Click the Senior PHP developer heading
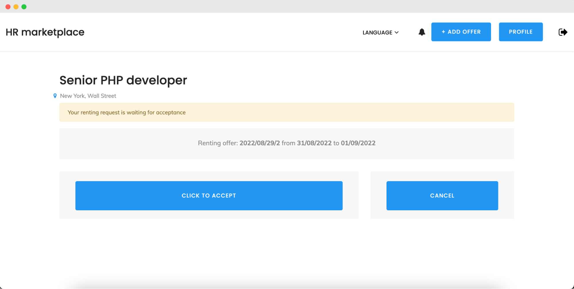 [x=123, y=80]
